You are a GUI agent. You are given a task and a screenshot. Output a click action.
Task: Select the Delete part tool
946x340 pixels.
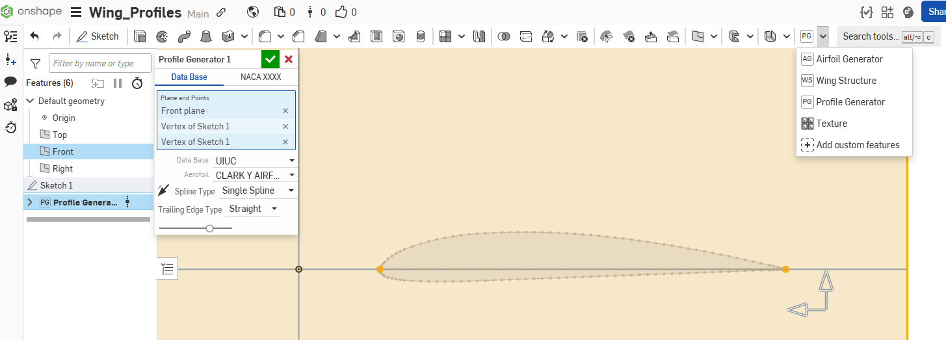(x=582, y=36)
